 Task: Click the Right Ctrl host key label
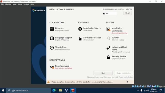pos(162,87)
